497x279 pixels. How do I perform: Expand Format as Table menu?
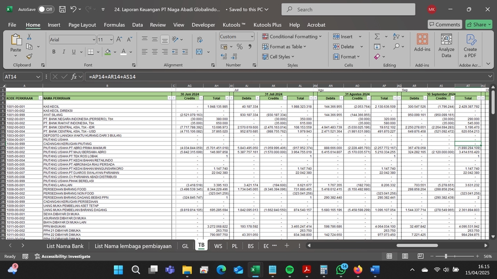point(284,47)
